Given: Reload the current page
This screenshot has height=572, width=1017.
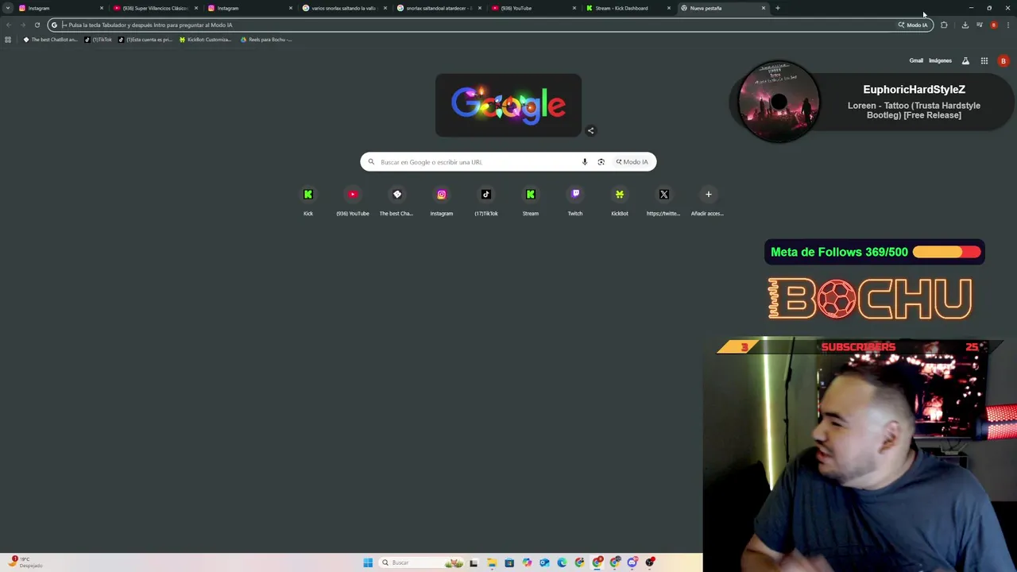Looking at the screenshot, I should pyautogui.click(x=37, y=25).
